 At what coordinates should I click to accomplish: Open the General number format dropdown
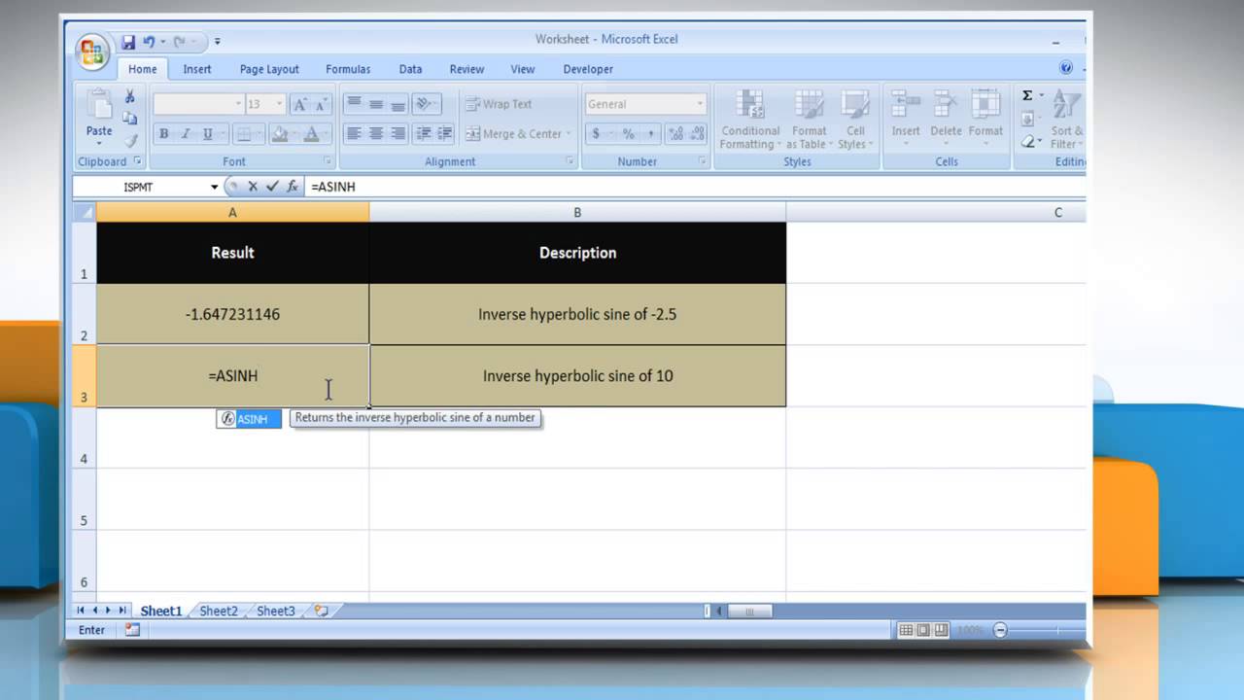coord(700,104)
